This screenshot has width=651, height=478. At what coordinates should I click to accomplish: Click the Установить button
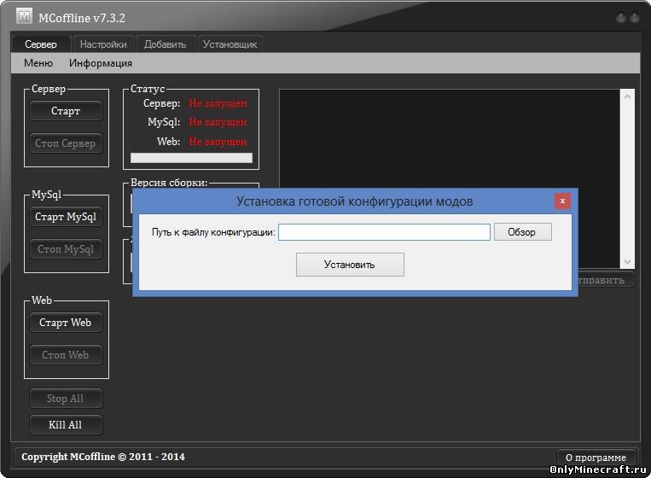[x=350, y=265]
